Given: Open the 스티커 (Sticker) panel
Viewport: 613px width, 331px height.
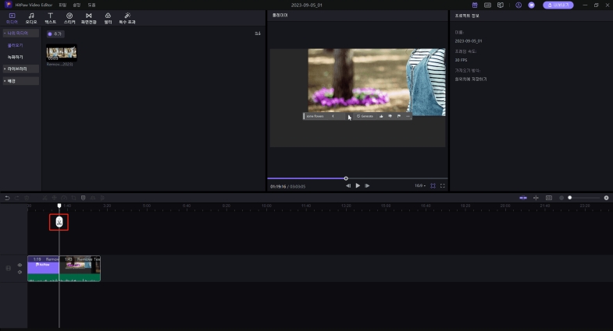Looking at the screenshot, I should pyautogui.click(x=69, y=18).
